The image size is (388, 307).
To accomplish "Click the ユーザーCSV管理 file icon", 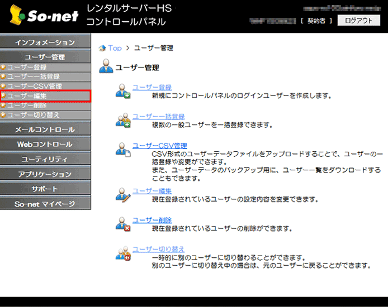I will [x=122, y=150].
